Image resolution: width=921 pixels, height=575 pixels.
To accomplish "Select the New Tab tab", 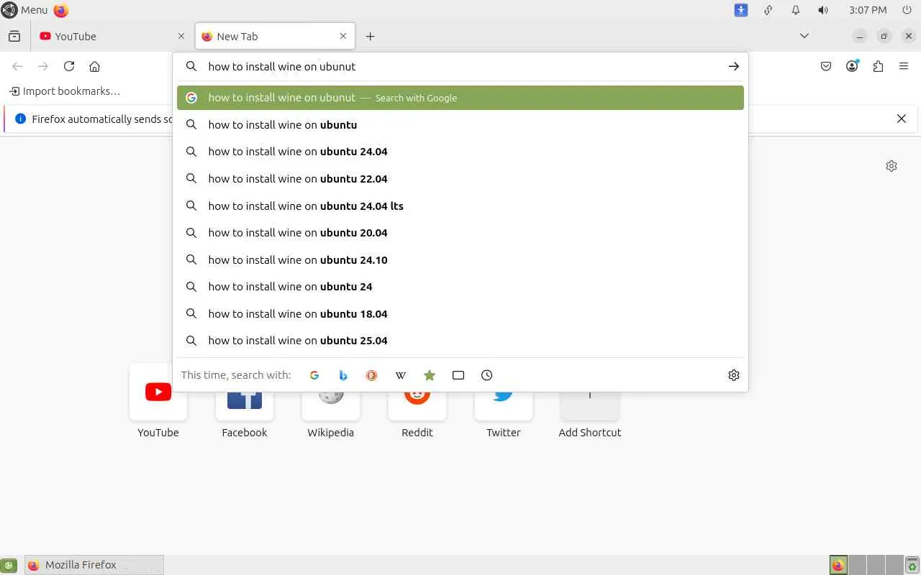I will 275,36.
